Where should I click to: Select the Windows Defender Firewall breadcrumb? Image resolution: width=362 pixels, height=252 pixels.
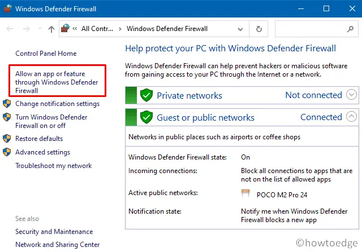click(x=167, y=29)
